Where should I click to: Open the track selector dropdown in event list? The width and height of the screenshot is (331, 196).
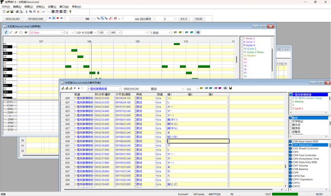coord(120,89)
